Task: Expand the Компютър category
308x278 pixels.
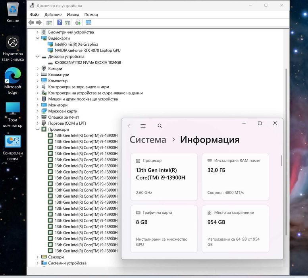Action: 38,81
